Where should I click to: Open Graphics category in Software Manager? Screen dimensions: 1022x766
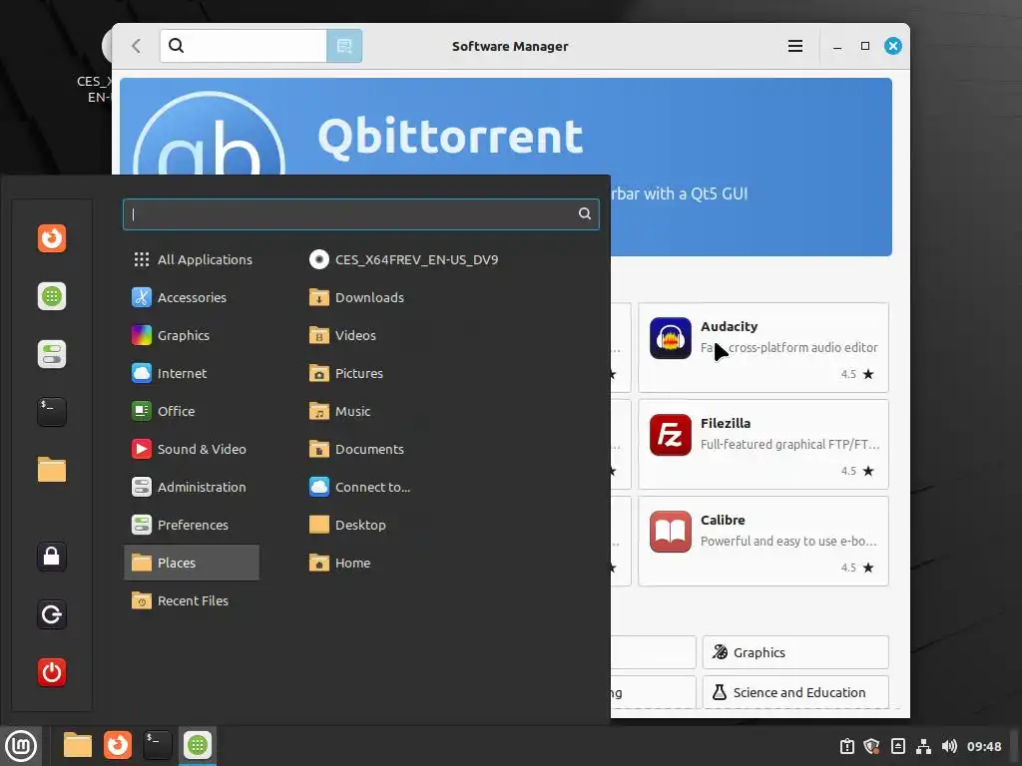(x=795, y=652)
